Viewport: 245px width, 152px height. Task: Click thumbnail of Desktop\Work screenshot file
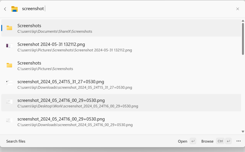pyautogui.click(x=9, y=102)
